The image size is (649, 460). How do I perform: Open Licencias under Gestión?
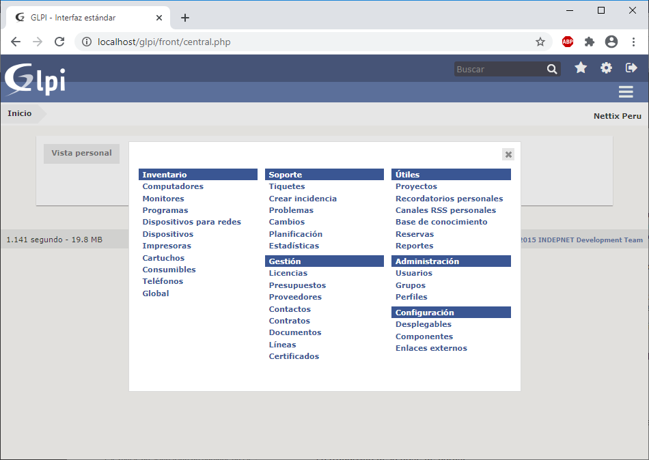tap(288, 273)
